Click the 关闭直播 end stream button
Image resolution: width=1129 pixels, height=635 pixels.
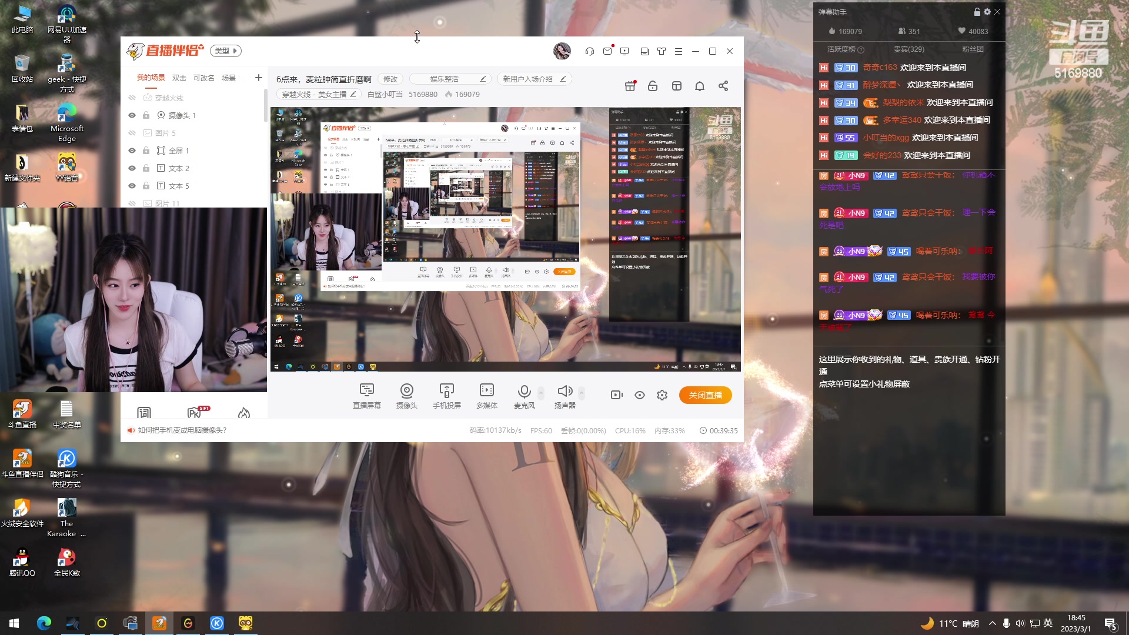pos(706,395)
